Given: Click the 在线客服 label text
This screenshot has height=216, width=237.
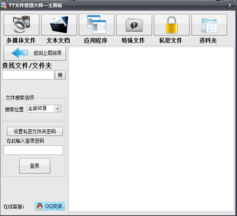Looking at the screenshot, I should [x=14, y=207].
